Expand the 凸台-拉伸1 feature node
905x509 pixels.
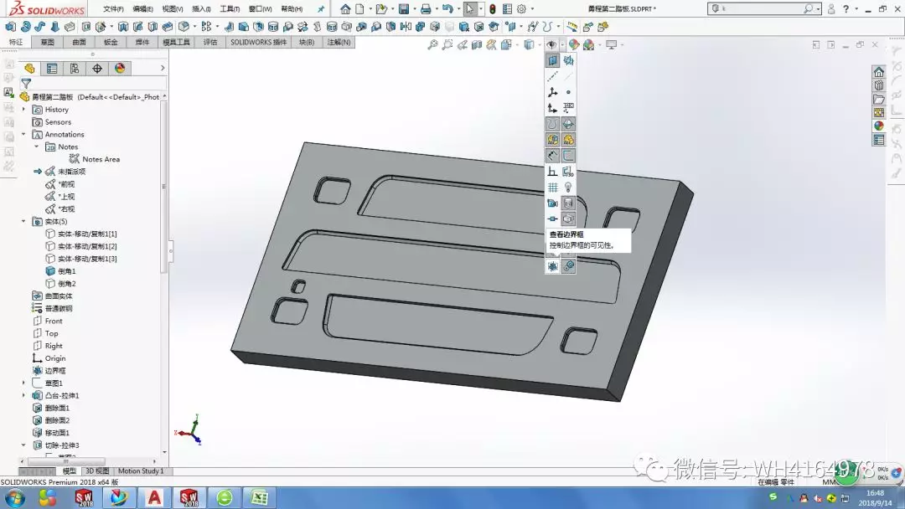click(23, 395)
